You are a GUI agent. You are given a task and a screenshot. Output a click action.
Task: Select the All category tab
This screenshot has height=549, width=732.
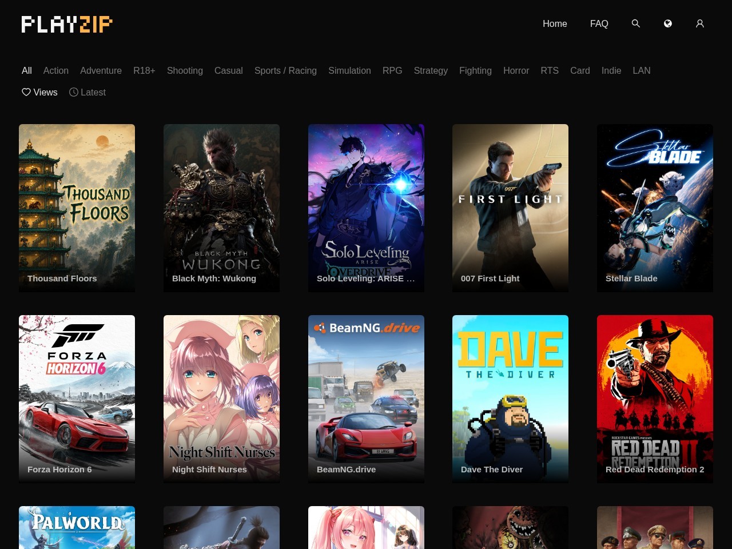tap(27, 70)
